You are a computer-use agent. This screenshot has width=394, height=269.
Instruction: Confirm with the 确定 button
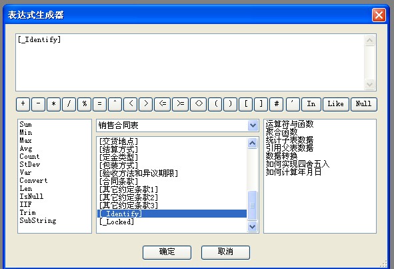click(167, 252)
